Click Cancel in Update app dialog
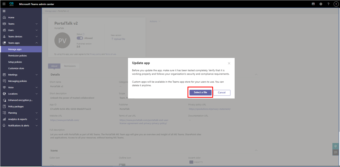The image size is (340, 167). 222,92
